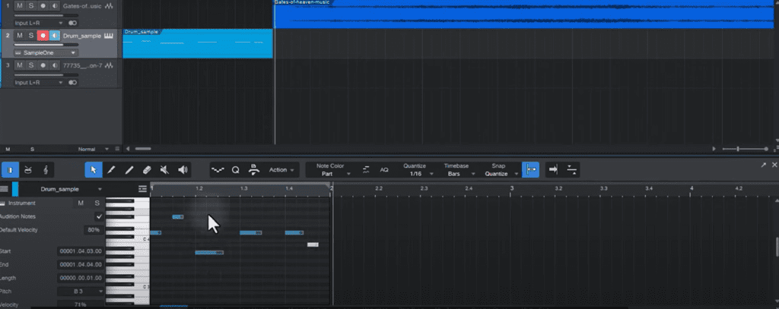Click the waveform icon on track 3
Image resolution: width=779 pixels, height=309 pixels.
(109, 65)
